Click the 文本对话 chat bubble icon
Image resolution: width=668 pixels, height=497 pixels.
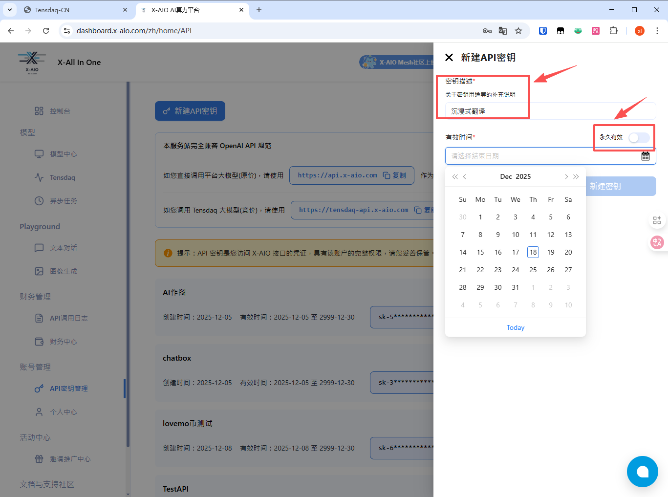39,248
